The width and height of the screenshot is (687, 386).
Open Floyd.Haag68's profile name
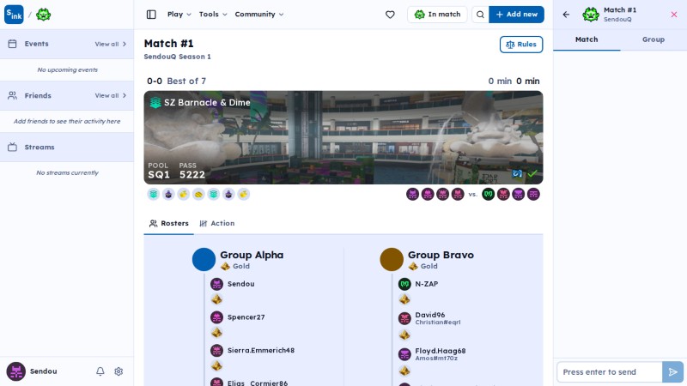[441, 351]
